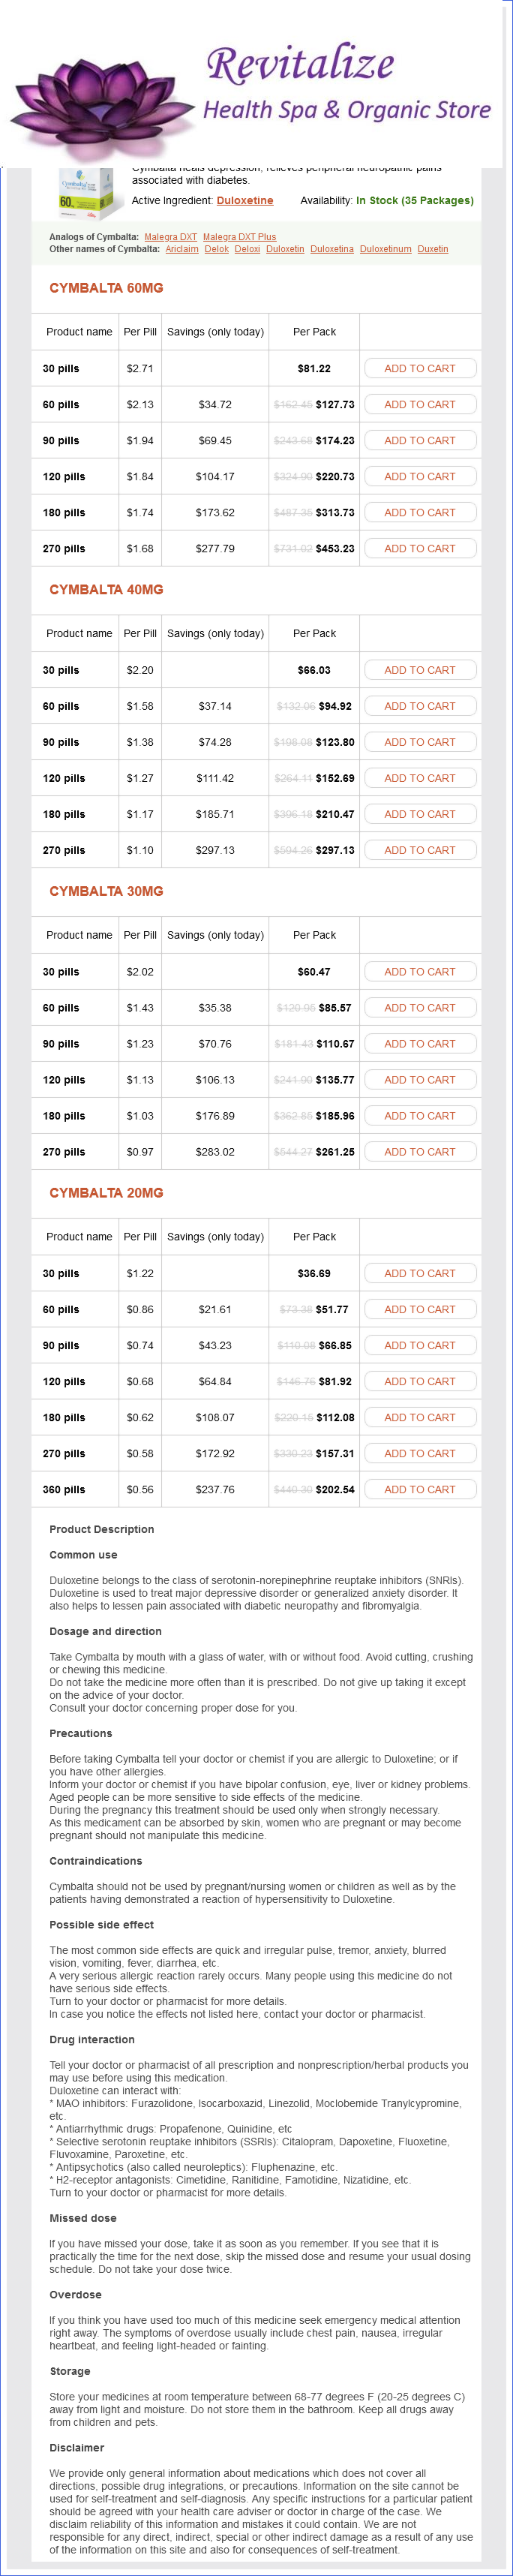Add 270 pills of Cymbalta 60mg to cart
513x2576 pixels.
click(x=419, y=549)
